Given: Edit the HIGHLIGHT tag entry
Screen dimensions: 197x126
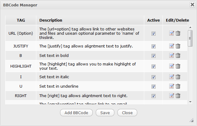Looking at the screenshot, I should click(172, 66).
